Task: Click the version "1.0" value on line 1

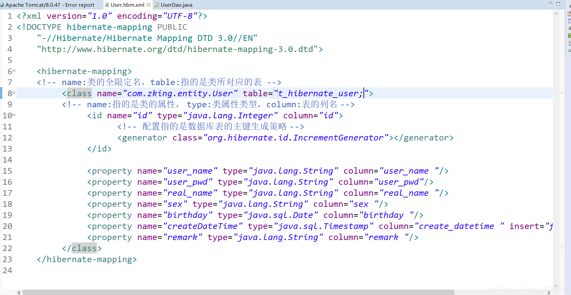Action: (x=100, y=16)
